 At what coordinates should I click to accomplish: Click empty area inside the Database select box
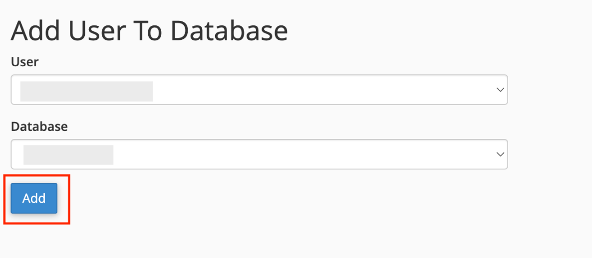[302, 154]
